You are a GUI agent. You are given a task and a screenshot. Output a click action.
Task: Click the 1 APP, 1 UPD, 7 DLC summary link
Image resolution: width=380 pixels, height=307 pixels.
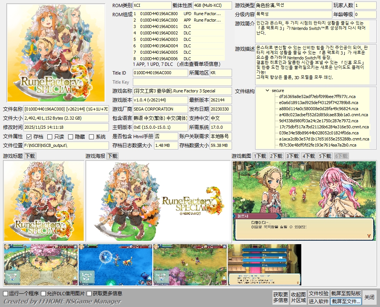click(177, 64)
